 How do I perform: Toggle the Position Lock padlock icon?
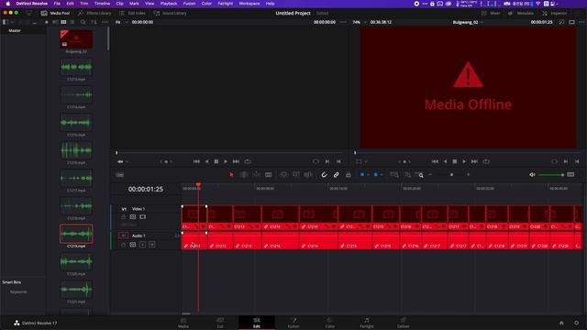tap(349, 175)
